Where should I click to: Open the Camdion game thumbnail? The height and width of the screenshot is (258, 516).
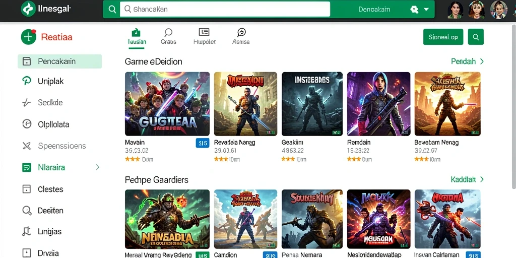[x=245, y=219]
